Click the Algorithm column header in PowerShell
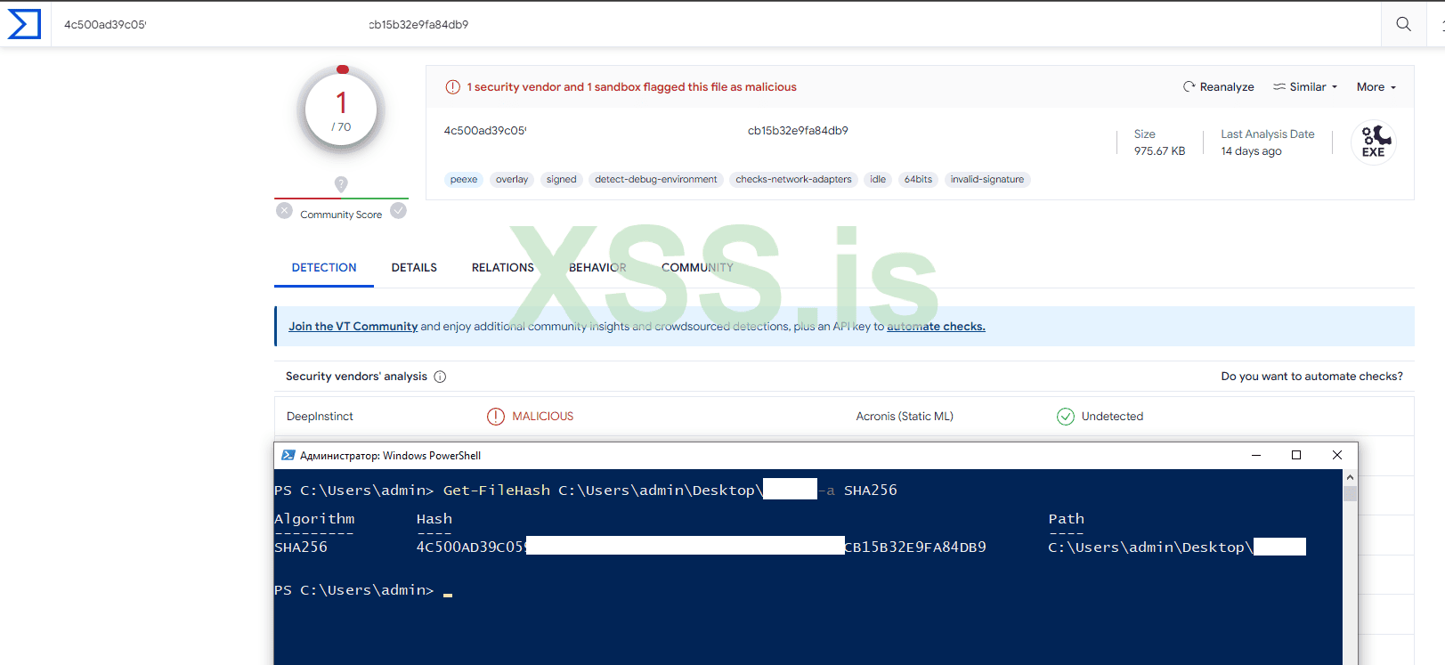1445x665 pixels. (x=314, y=519)
